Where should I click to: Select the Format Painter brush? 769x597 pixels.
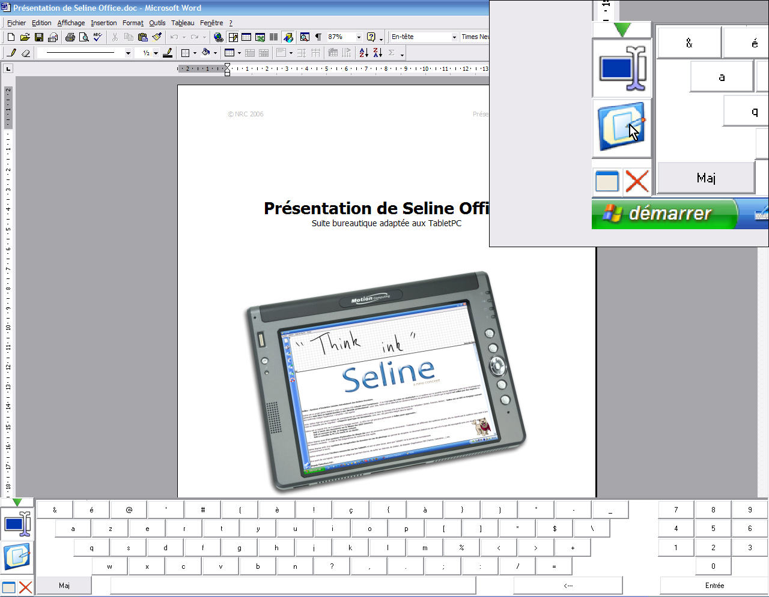[157, 37]
